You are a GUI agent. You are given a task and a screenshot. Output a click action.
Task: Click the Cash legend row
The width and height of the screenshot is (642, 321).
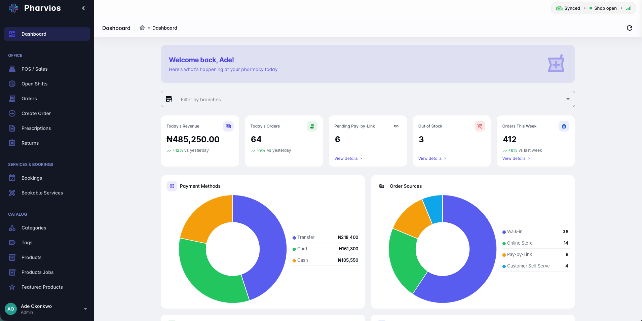click(x=326, y=260)
